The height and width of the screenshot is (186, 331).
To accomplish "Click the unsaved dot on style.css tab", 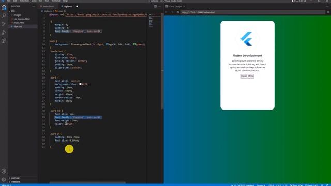I will [x=77, y=6].
